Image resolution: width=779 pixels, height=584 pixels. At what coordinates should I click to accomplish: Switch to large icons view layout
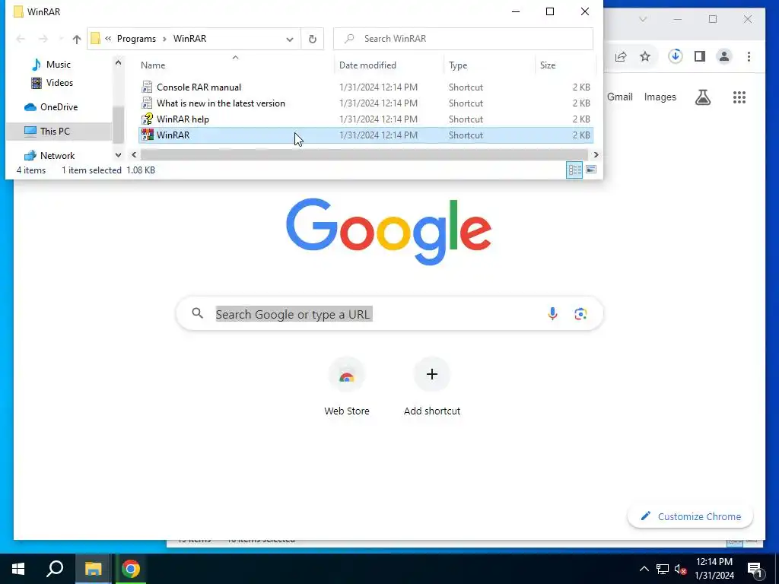[x=591, y=170]
